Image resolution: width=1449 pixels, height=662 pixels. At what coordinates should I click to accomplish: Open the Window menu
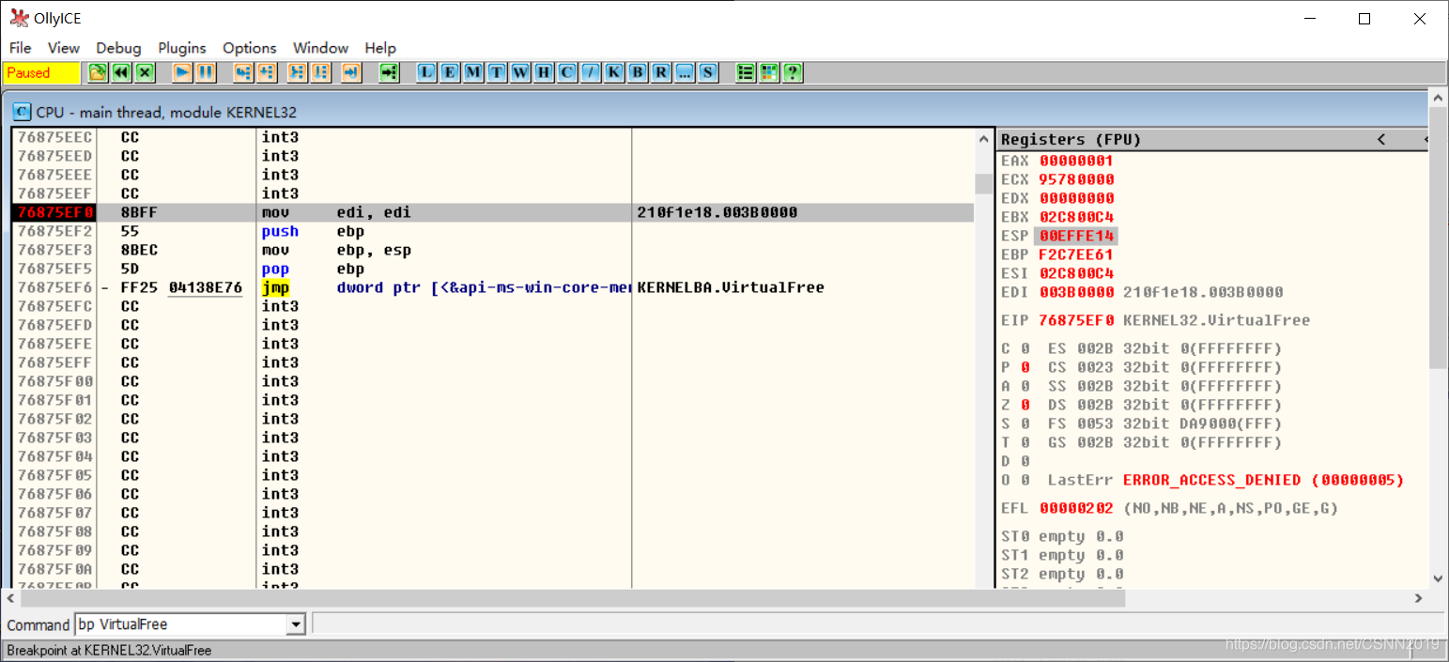320,48
